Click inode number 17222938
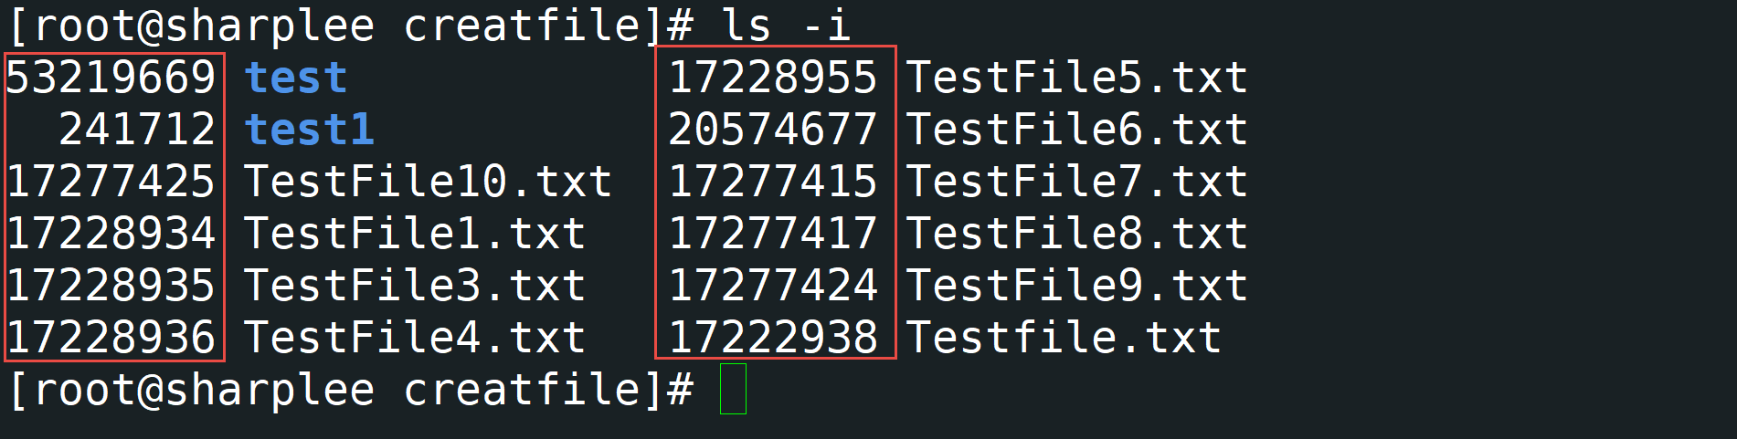The image size is (1737, 439). click(x=772, y=338)
